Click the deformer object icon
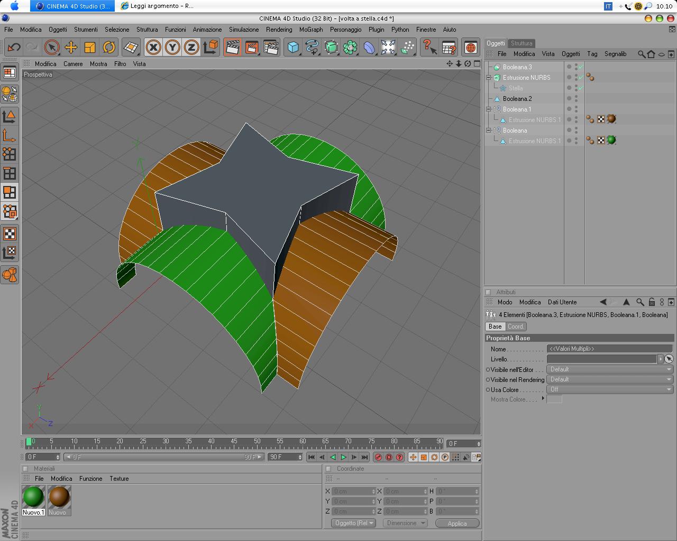This screenshot has height=541, width=677. tap(369, 48)
